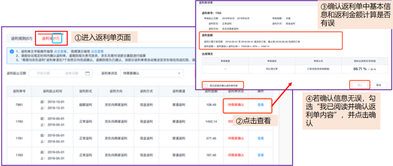Click the 返利形式 column header

point(85,91)
